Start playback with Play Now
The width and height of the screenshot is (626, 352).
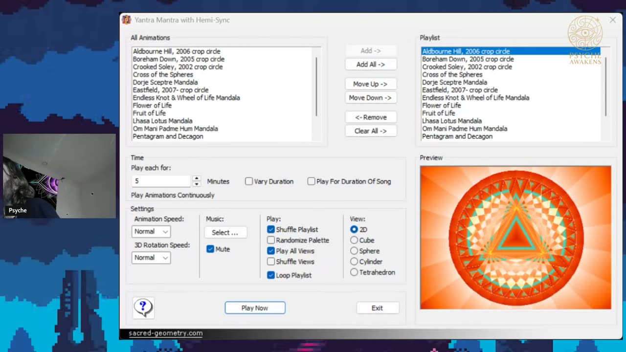255,308
